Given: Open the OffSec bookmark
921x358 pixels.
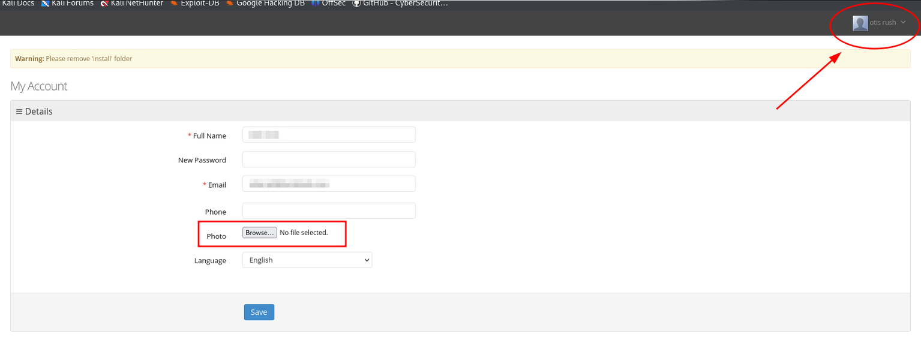Looking at the screenshot, I should point(329,4).
